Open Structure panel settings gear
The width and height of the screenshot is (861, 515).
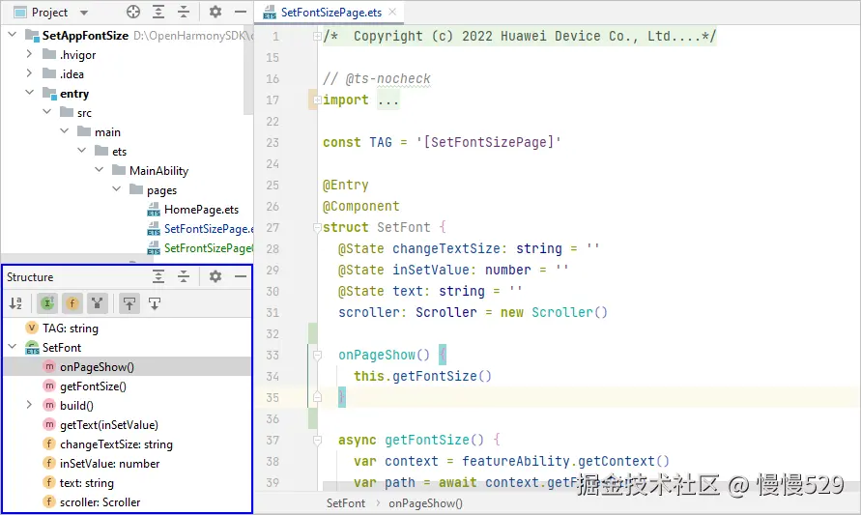(x=215, y=276)
